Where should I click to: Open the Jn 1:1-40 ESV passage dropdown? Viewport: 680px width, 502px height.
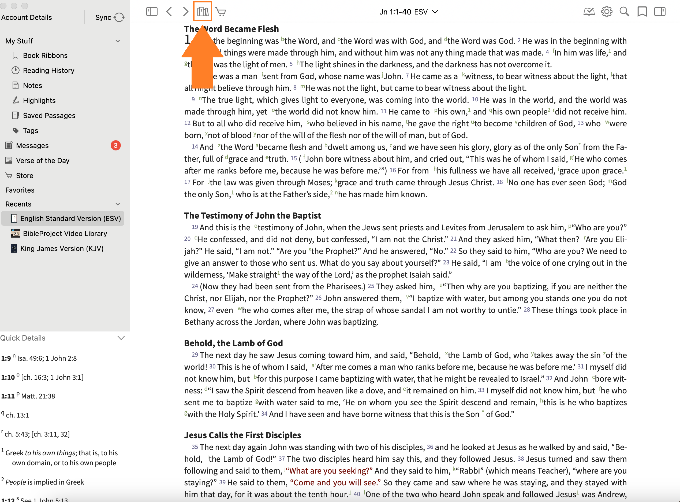(x=408, y=12)
